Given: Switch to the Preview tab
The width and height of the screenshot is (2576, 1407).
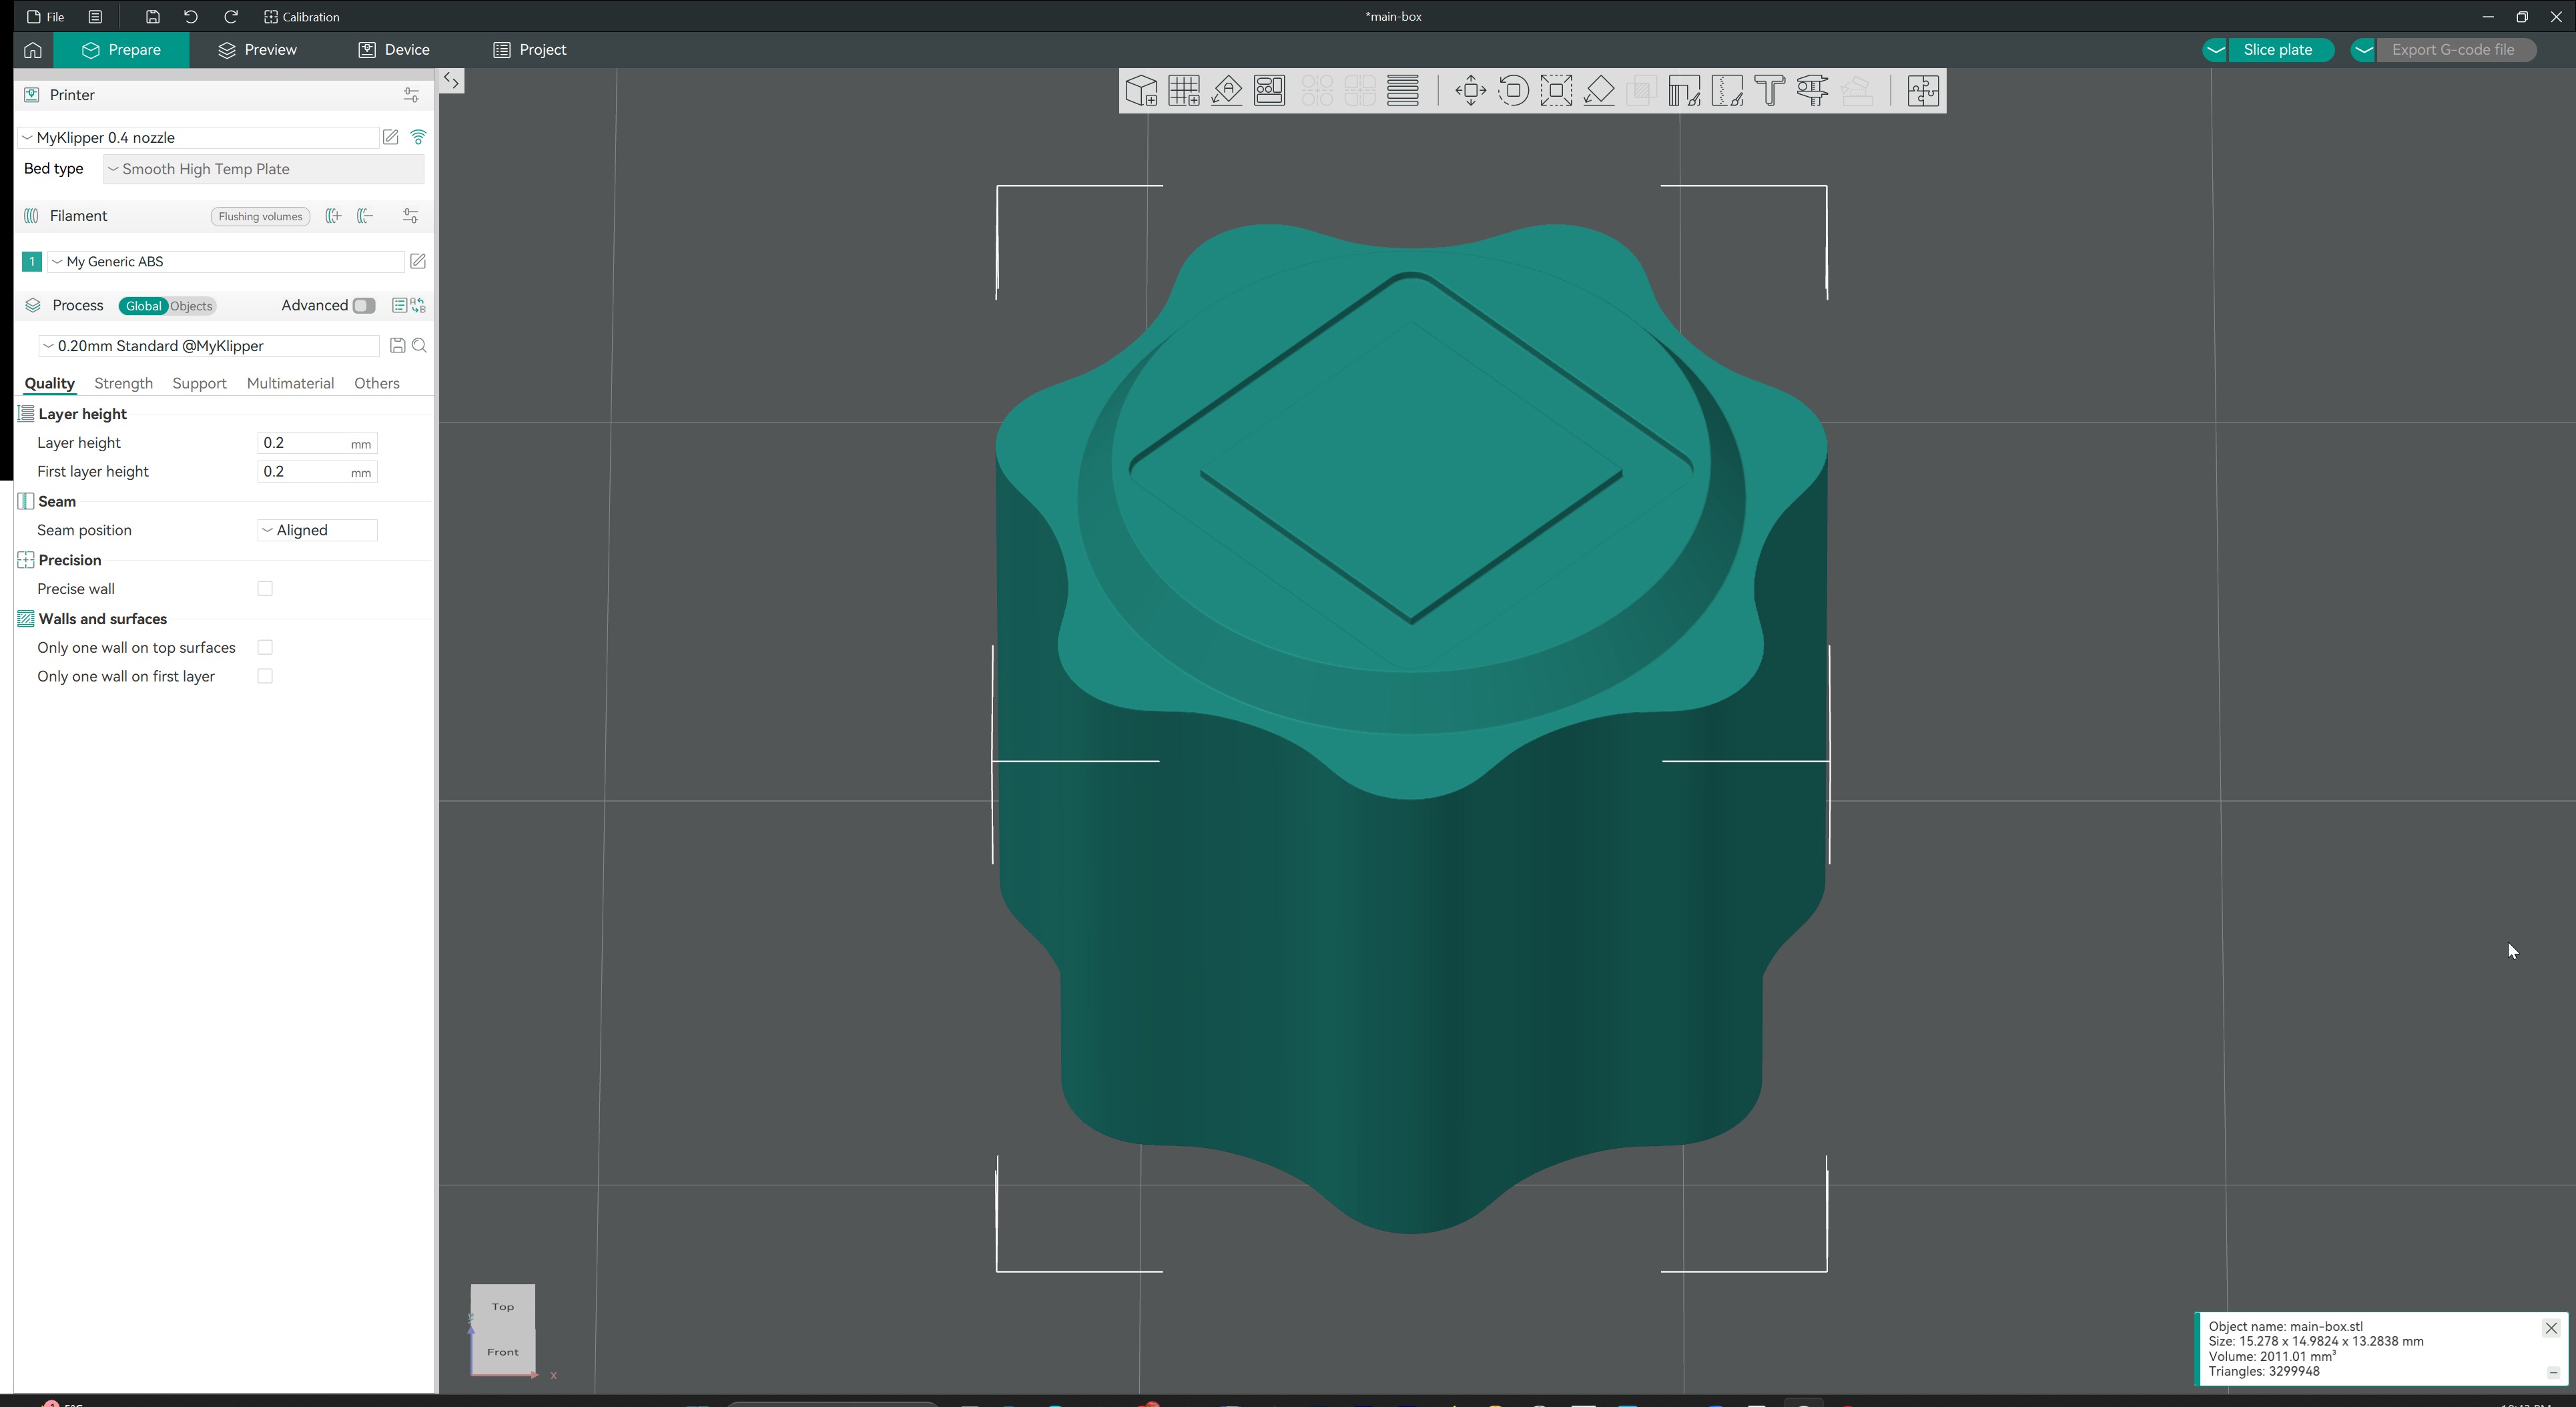Looking at the screenshot, I should point(258,50).
